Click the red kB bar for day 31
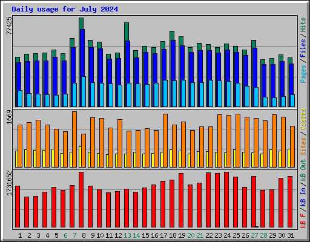 [x=290, y=202]
